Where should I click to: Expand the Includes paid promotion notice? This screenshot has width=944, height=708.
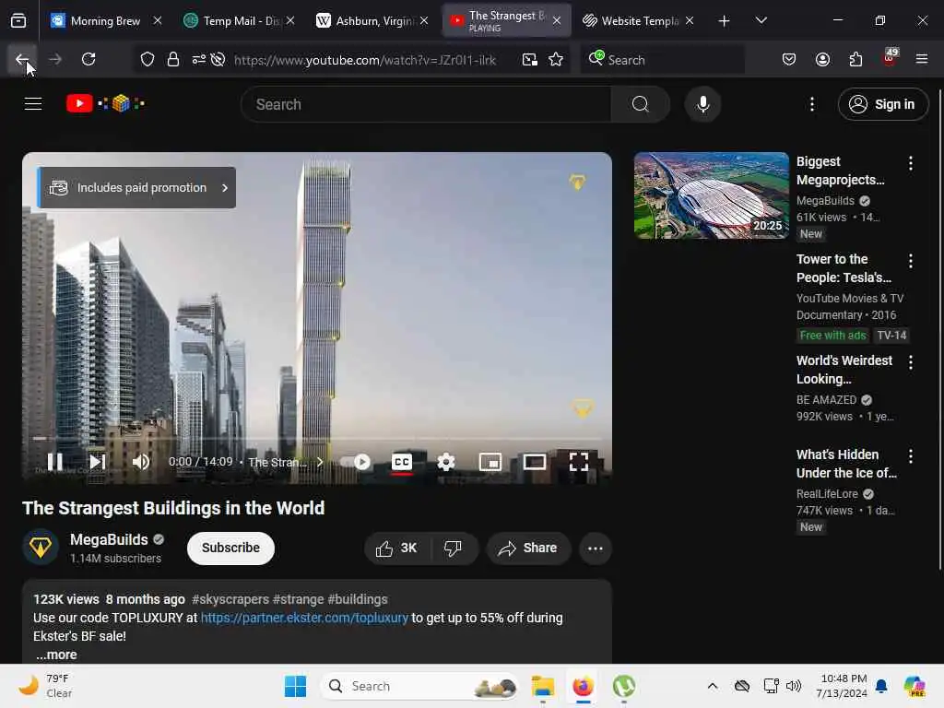(136, 187)
